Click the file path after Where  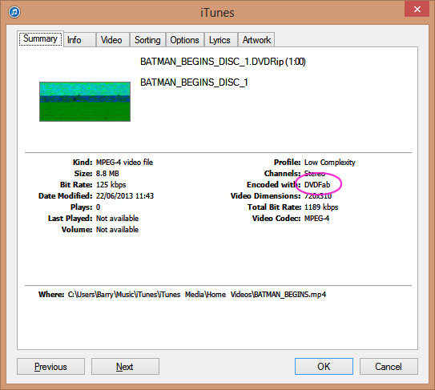(x=197, y=295)
